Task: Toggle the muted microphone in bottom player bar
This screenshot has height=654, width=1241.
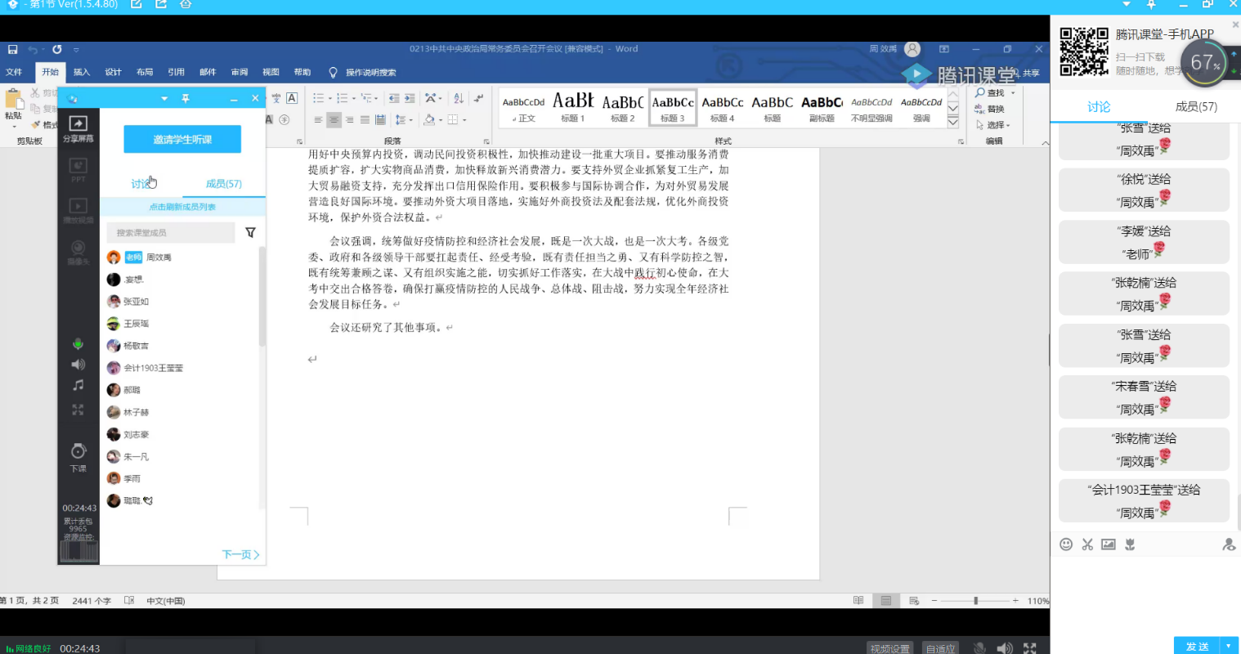Action: click(x=979, y=648)
